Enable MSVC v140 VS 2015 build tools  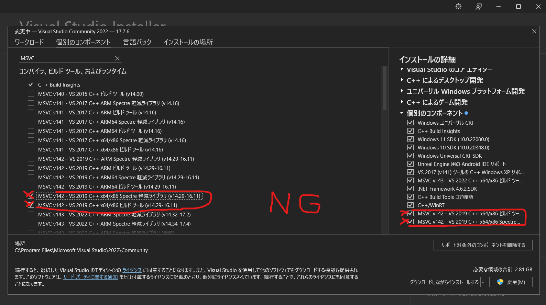pos(31,94)
